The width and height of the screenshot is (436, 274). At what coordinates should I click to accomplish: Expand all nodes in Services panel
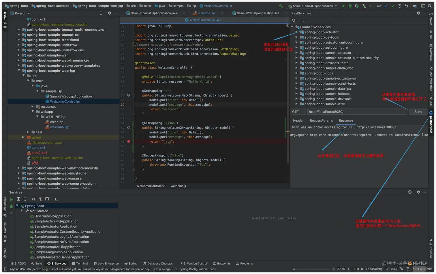point(18,199)
